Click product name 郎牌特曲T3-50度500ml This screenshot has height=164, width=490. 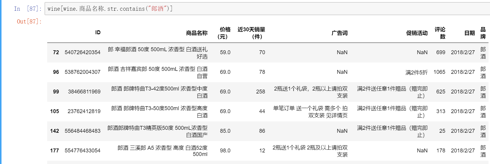159,112
